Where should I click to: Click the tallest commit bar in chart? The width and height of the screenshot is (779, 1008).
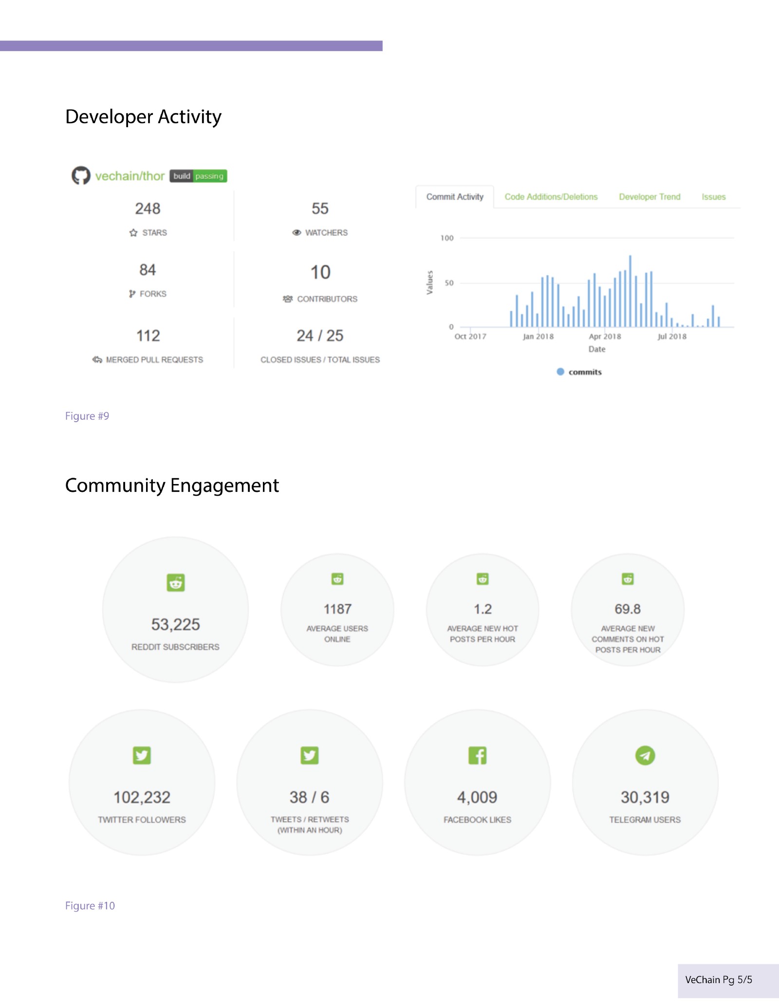630,291
